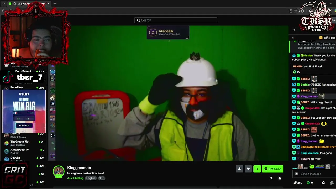Image resolution: width=336 pixels, height=189 pixels.
Task: Mute the King_momon browser tab audio
Action: pyautogui.click(x=14, y=4)
